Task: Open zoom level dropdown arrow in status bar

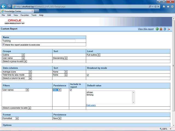Action: pyautogui.click(x=171, y=129)
